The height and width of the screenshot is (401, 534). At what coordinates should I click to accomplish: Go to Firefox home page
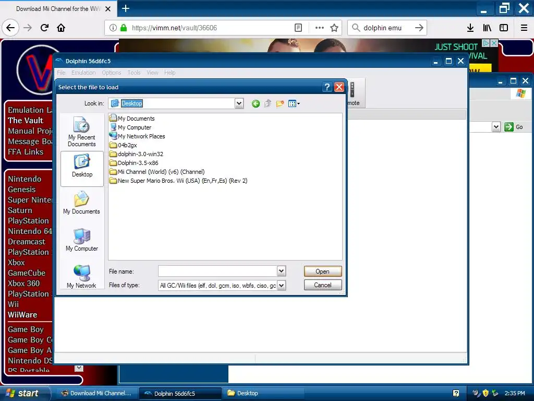61,28
